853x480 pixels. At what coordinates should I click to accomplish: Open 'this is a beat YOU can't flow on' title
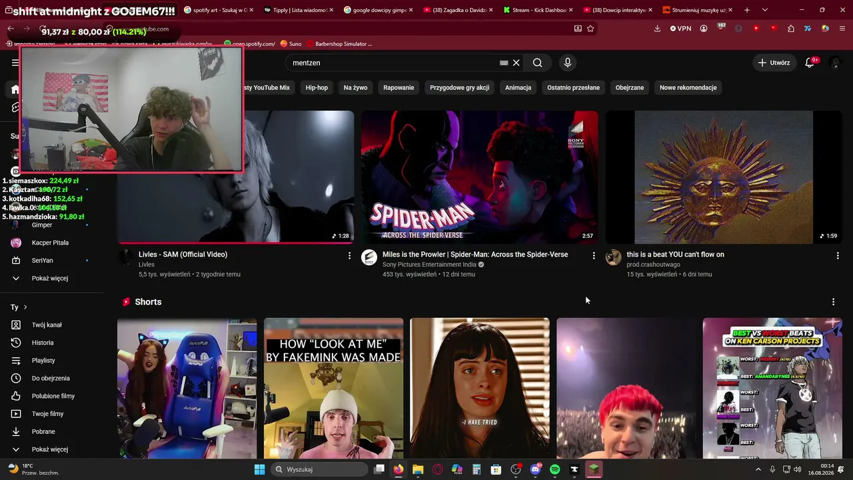coord(675,255)
